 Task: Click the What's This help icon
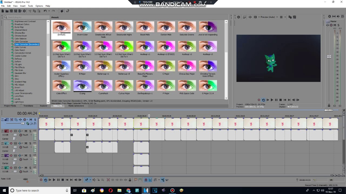(68, 11)
